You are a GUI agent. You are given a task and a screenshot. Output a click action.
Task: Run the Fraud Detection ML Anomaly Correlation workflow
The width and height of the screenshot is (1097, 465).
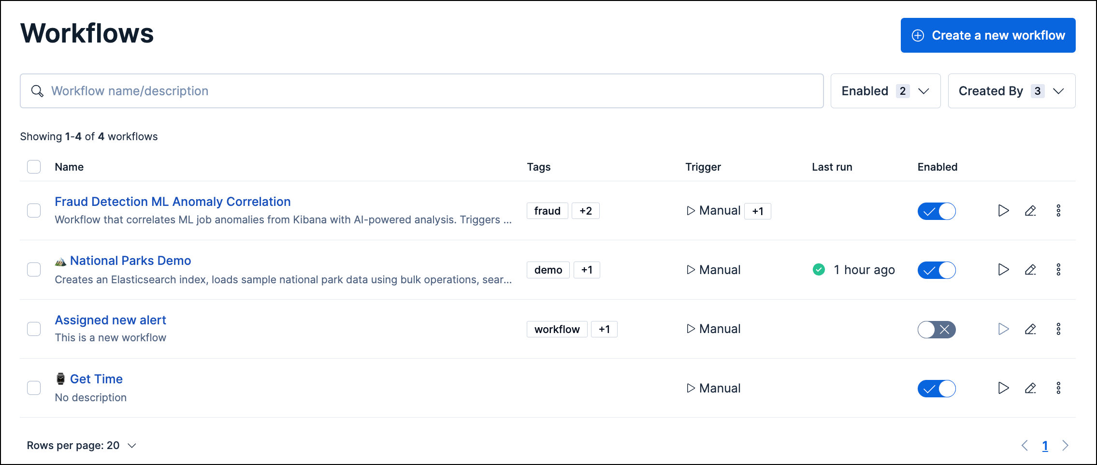coord(1003,211)
